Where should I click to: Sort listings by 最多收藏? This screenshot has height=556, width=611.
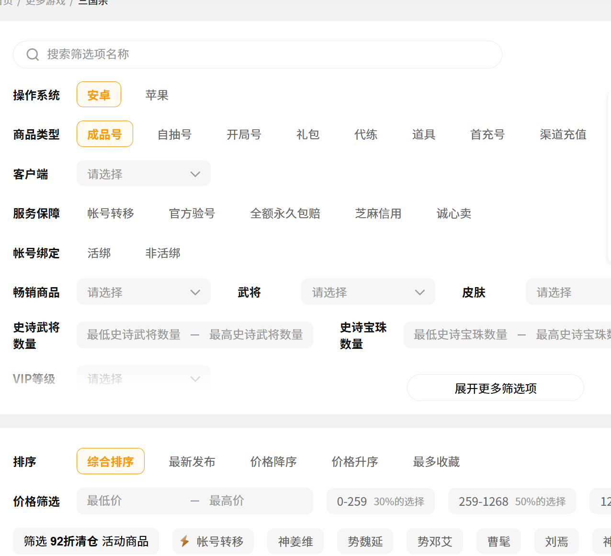pos(436,462)
